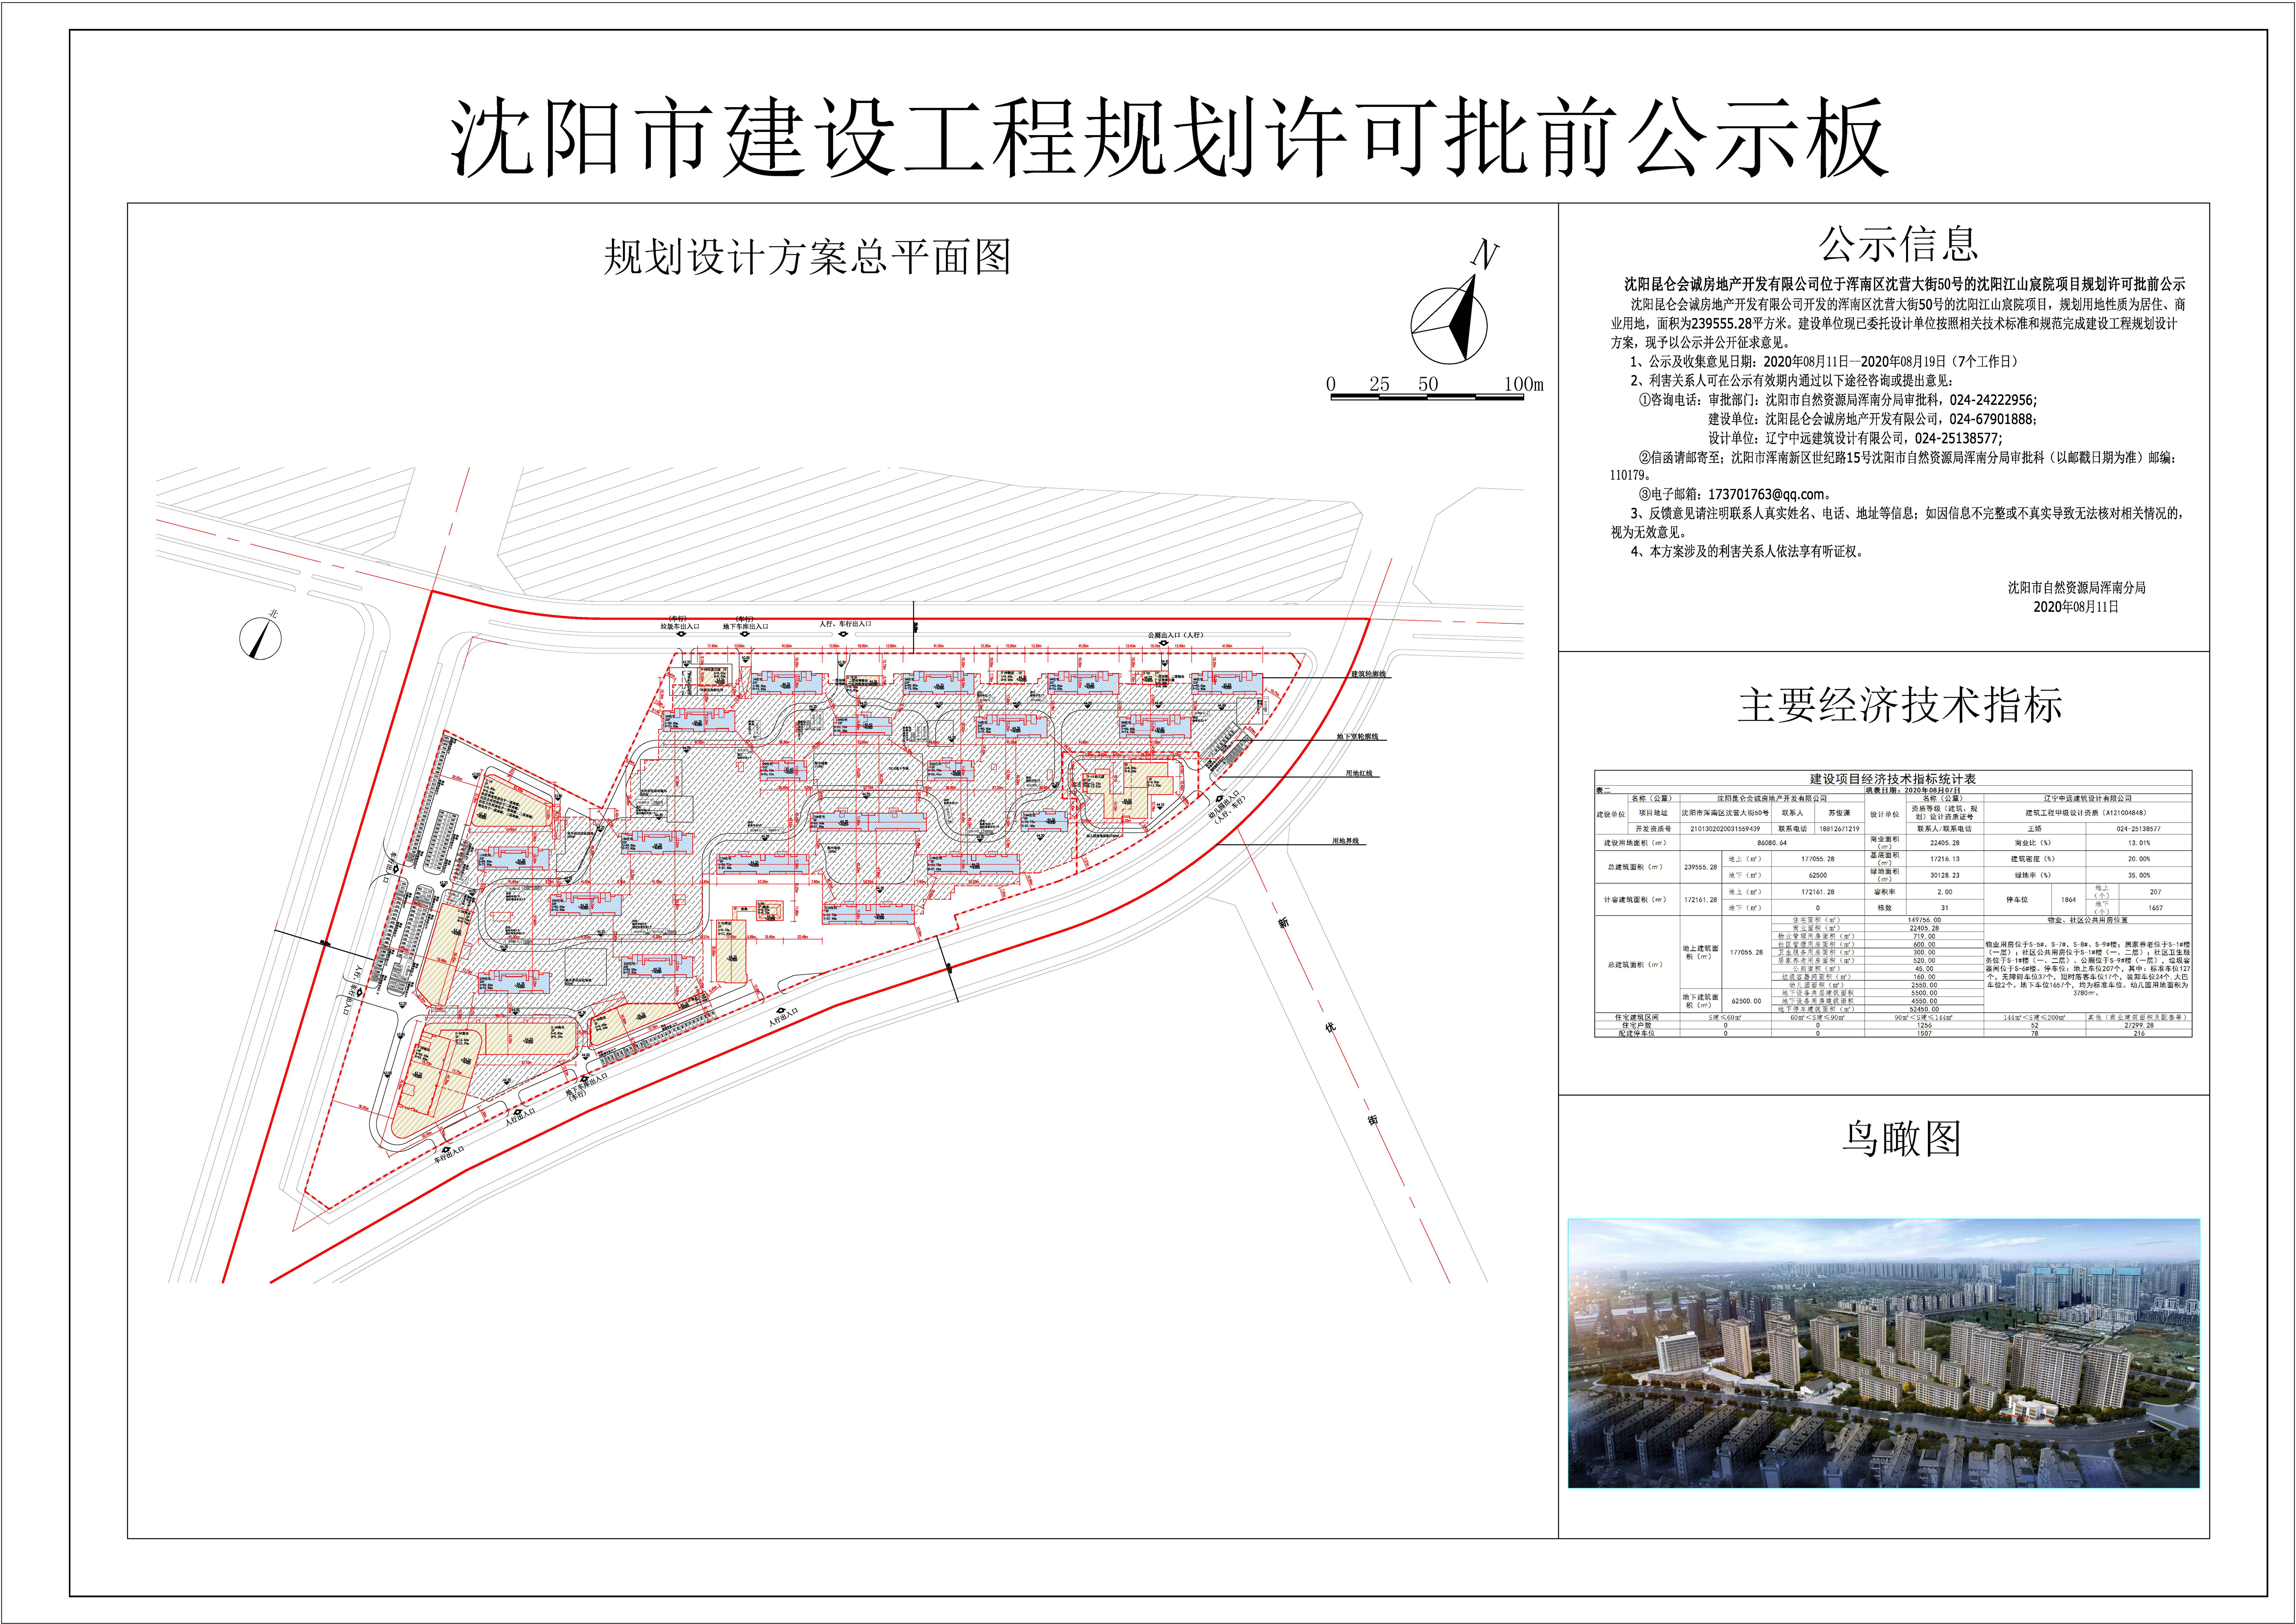Click the 用地界线 legend label
Image resolution: width=2296 pixels, height=1624 pixels.
(x=1345, y=841)
